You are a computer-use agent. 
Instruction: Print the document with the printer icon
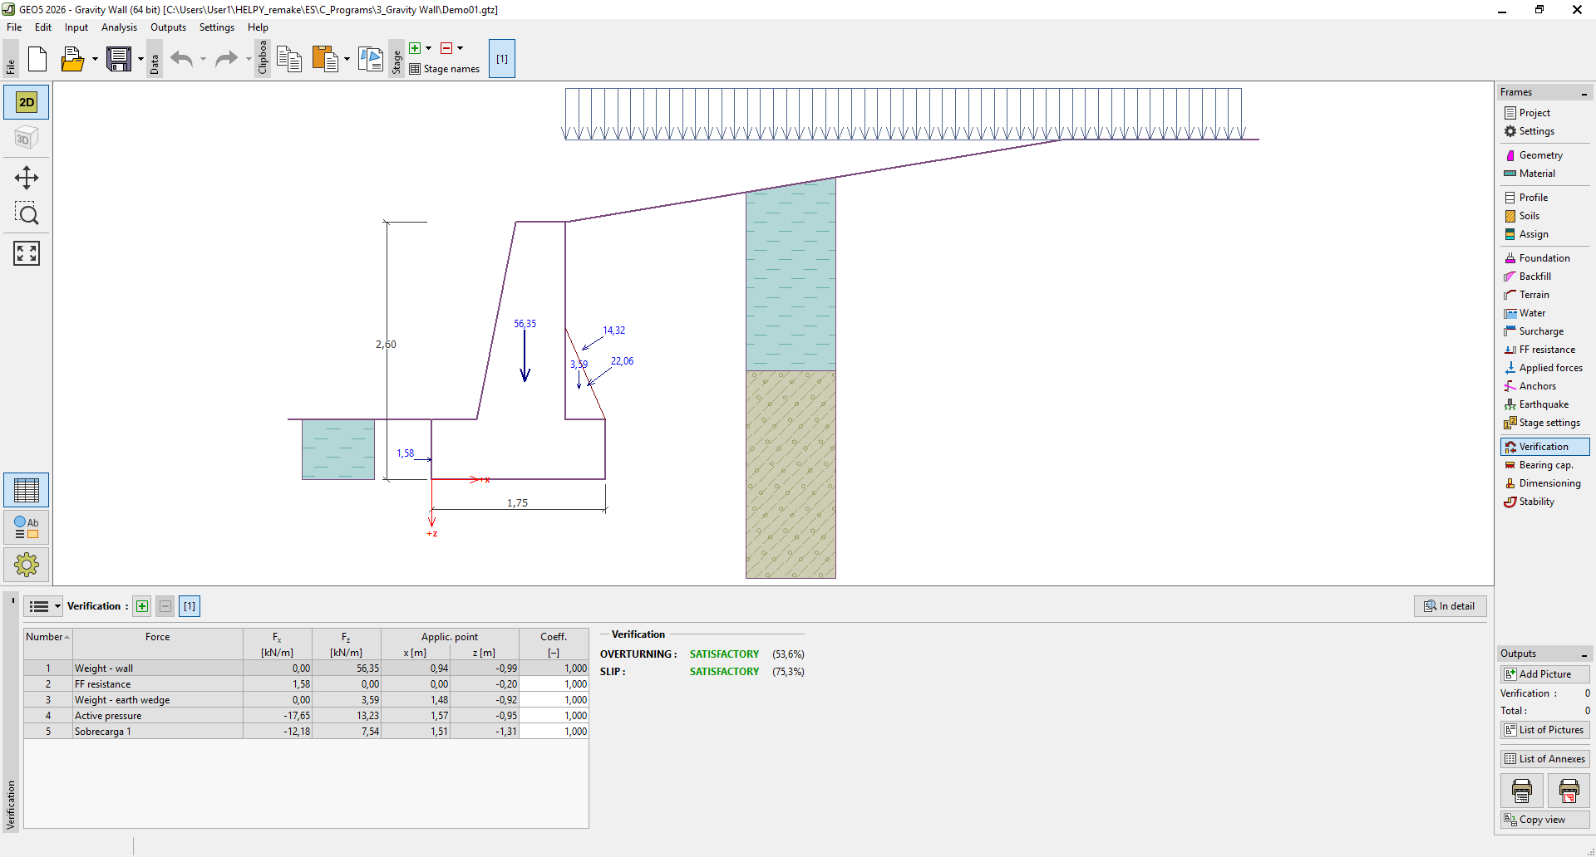(x=1521, y=791)
